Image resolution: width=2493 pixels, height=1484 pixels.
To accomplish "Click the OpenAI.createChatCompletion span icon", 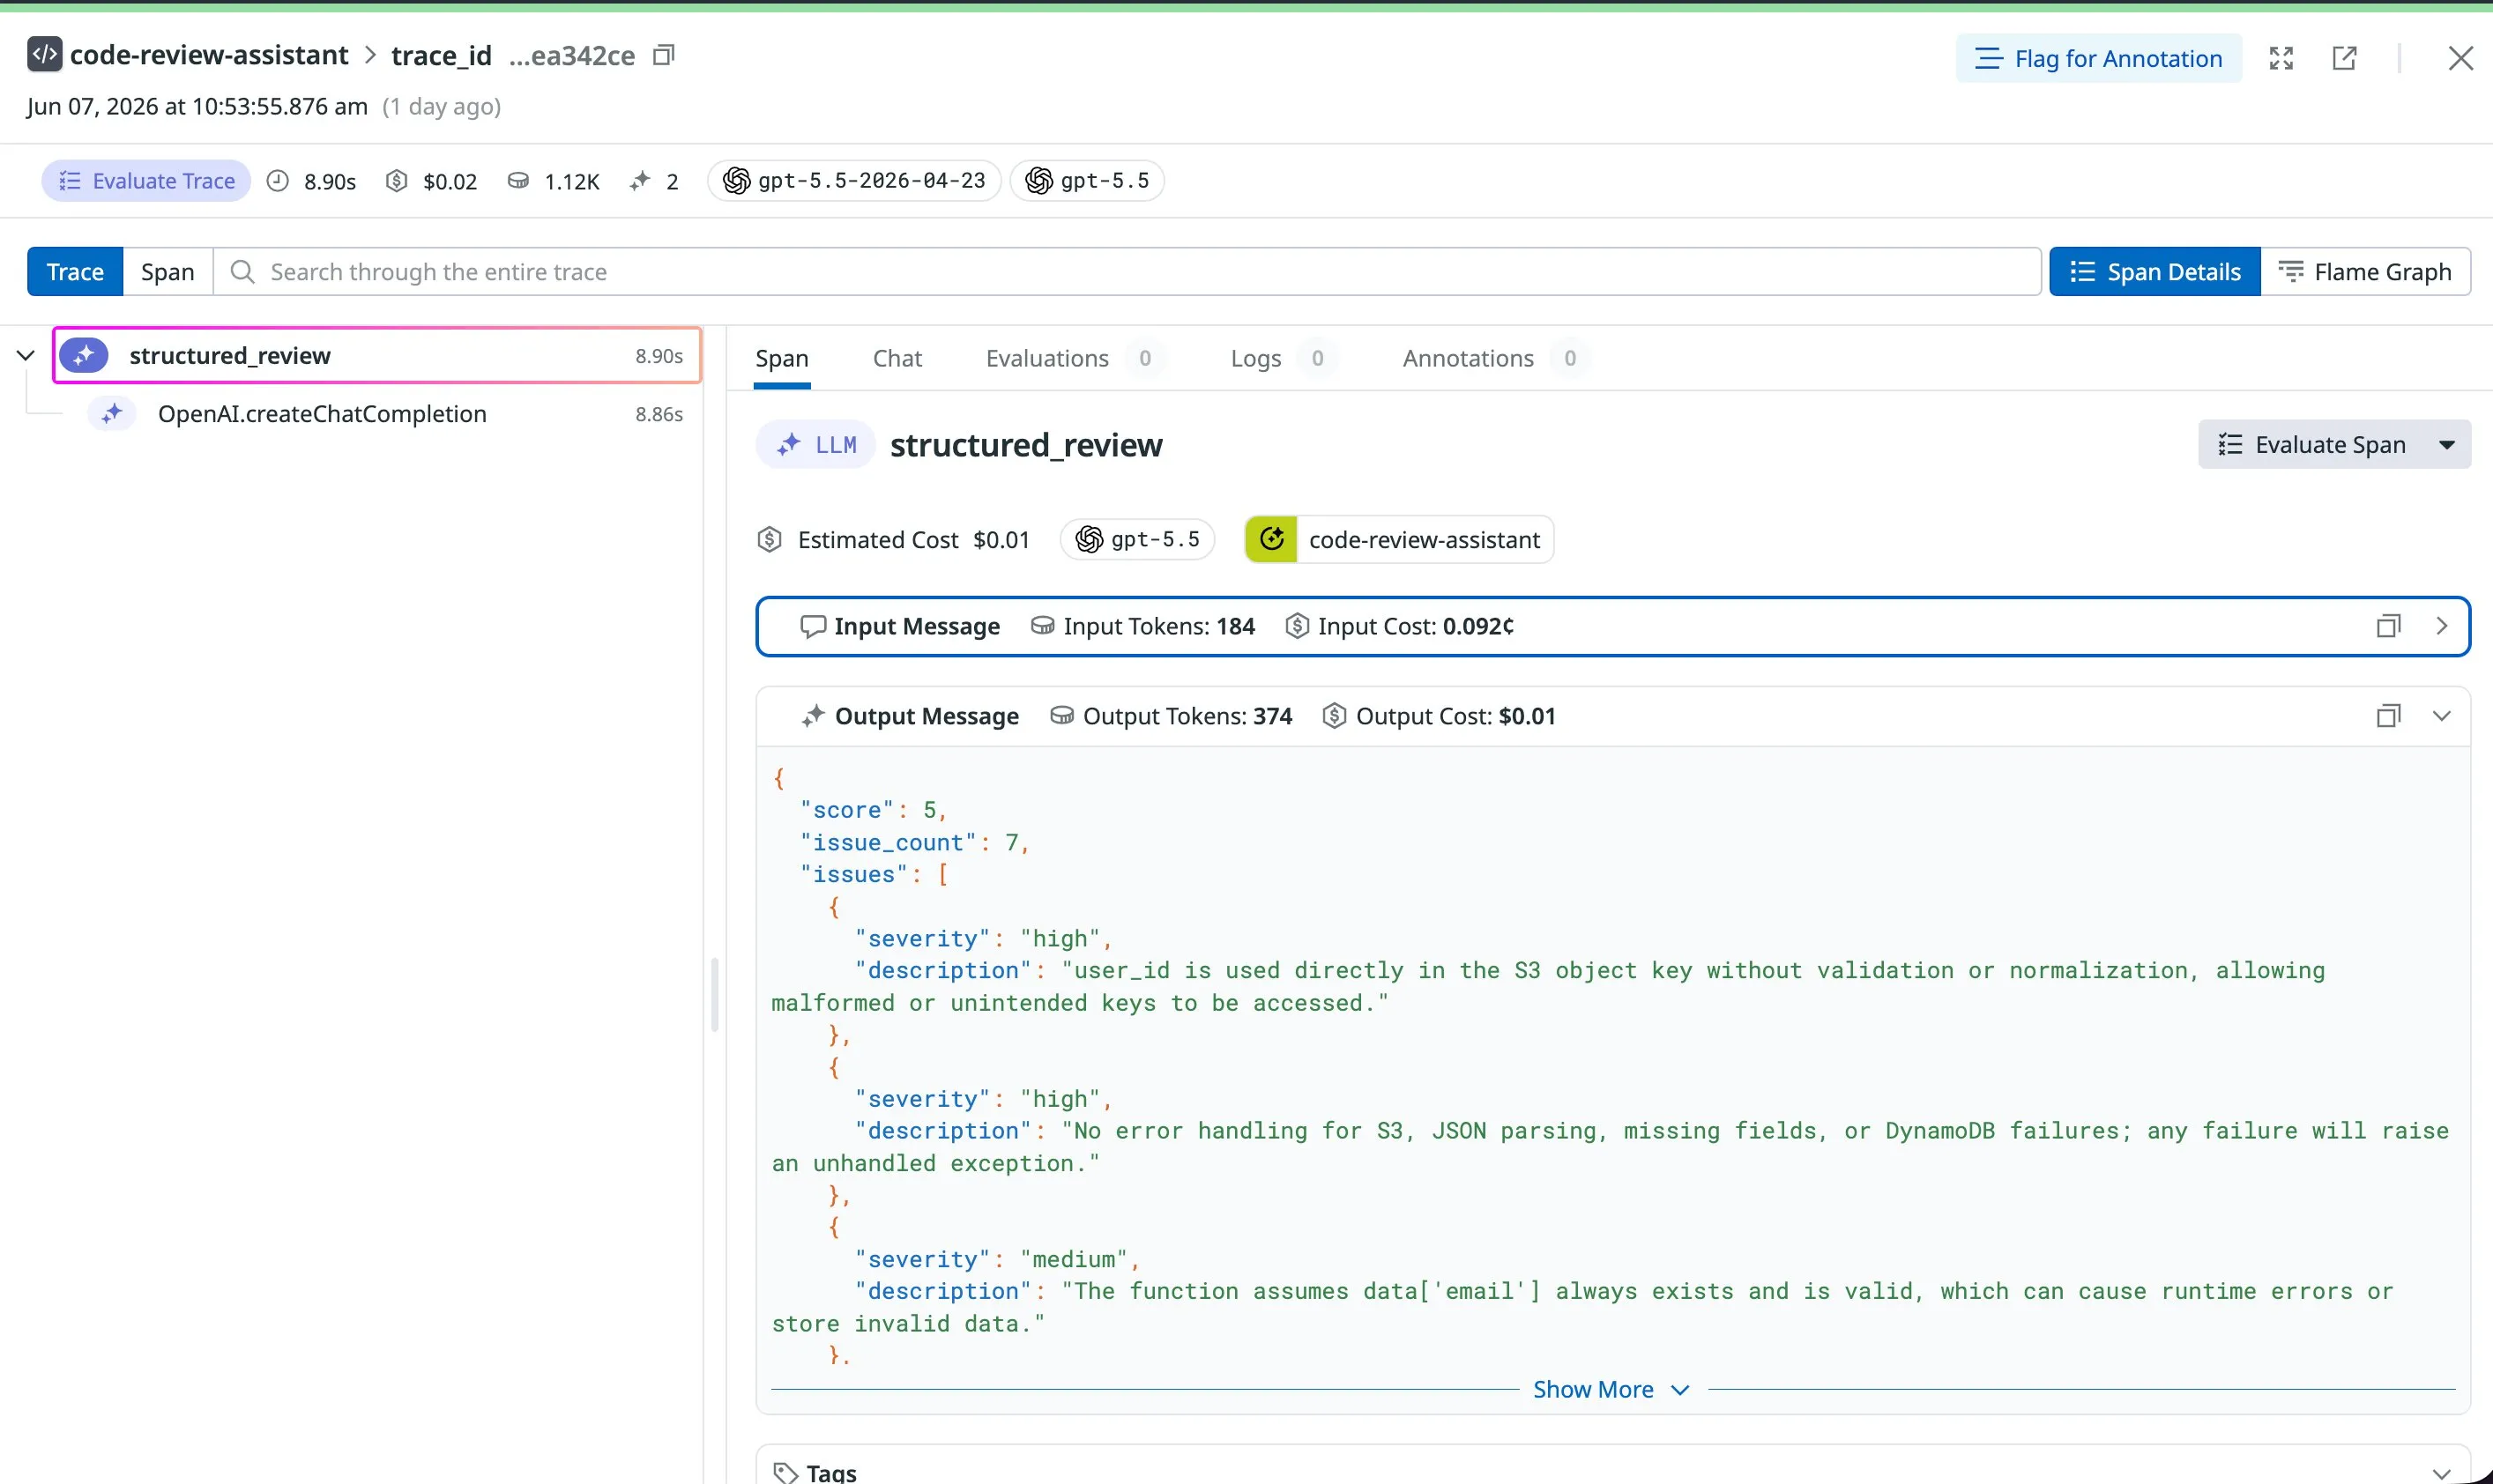I will pyautogui.click(x=112, y=414).
